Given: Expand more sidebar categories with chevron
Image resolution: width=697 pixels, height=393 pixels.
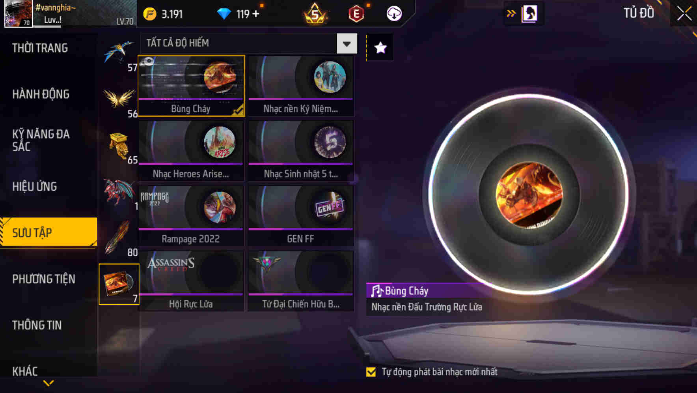Looking at the screenshot, I should [48, 383].
